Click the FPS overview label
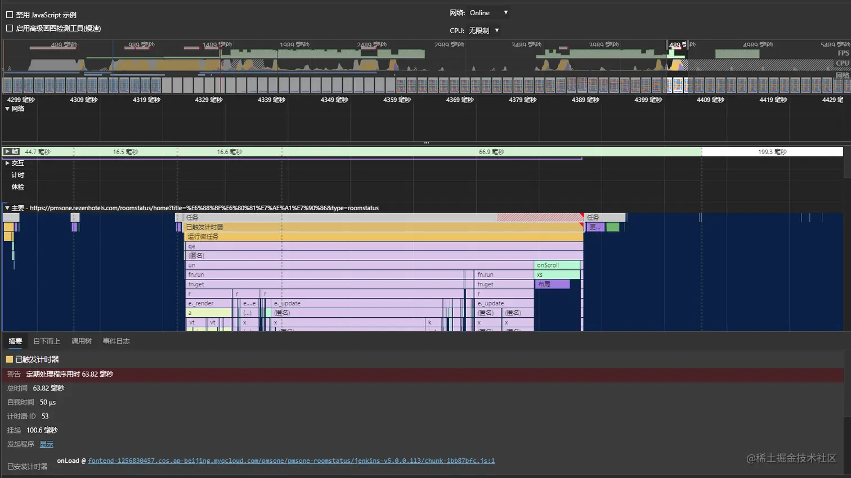Image resolution: width=851 pixels, height=478 pixels. pyautogui.click(x=843, y=53)
